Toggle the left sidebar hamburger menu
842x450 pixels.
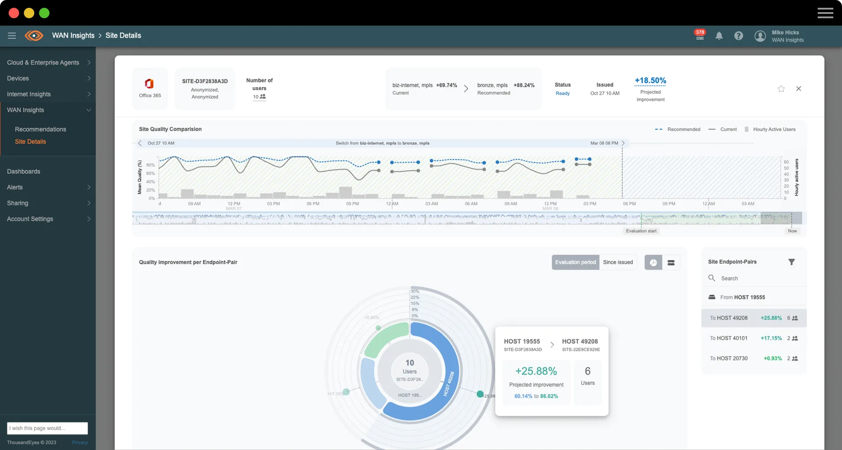pos(12,36)
